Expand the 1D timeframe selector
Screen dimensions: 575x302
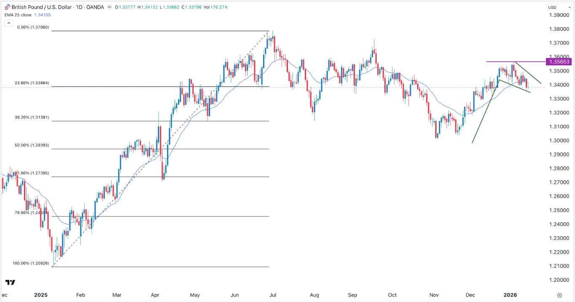pos(78,7)
